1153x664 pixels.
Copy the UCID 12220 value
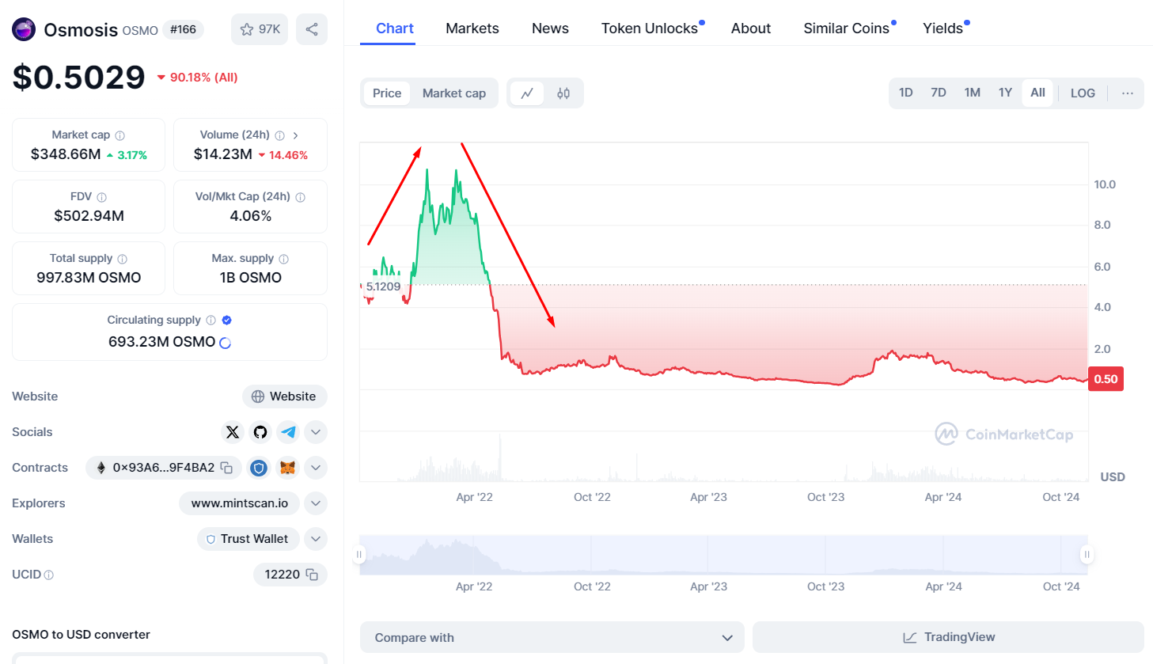(x=312, y=575)
